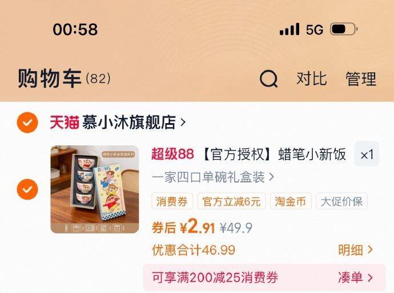Open the 管理 manage option
394x293 pixels.
click(x=361, y=79)
